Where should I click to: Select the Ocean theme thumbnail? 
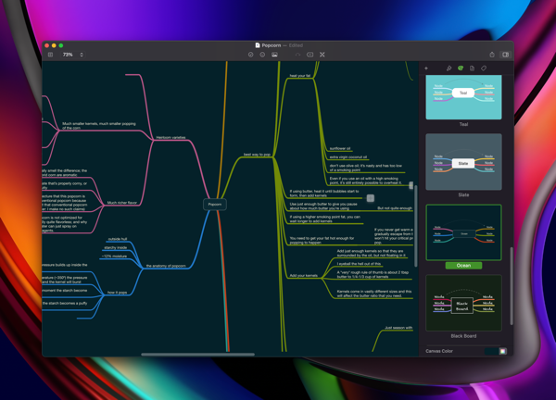point(463,232)
